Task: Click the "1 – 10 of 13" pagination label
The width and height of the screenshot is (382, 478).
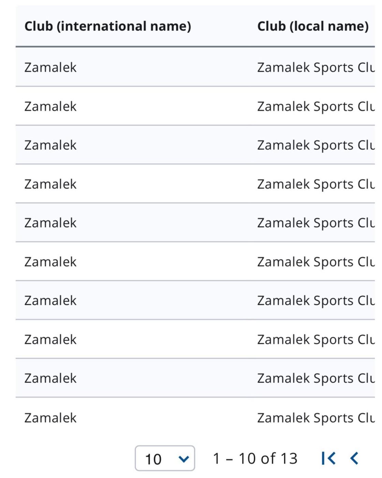Action: [255, 459]
